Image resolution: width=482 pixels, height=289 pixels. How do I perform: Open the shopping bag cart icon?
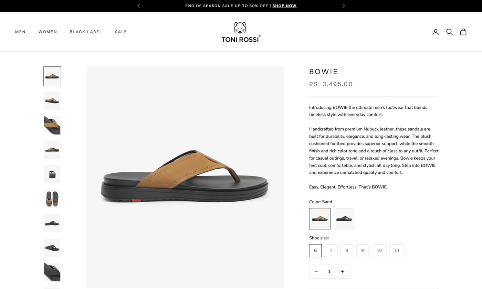point(463,32)
